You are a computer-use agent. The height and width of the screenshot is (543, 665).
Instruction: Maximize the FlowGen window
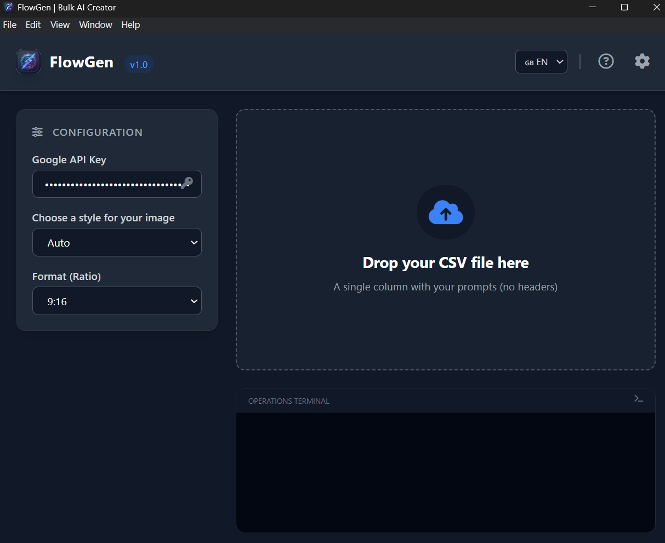coord(624,7)
